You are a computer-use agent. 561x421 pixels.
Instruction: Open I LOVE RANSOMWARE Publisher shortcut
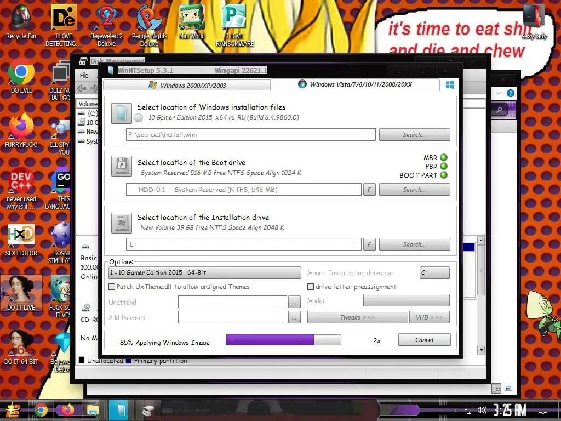coord(234,26)
